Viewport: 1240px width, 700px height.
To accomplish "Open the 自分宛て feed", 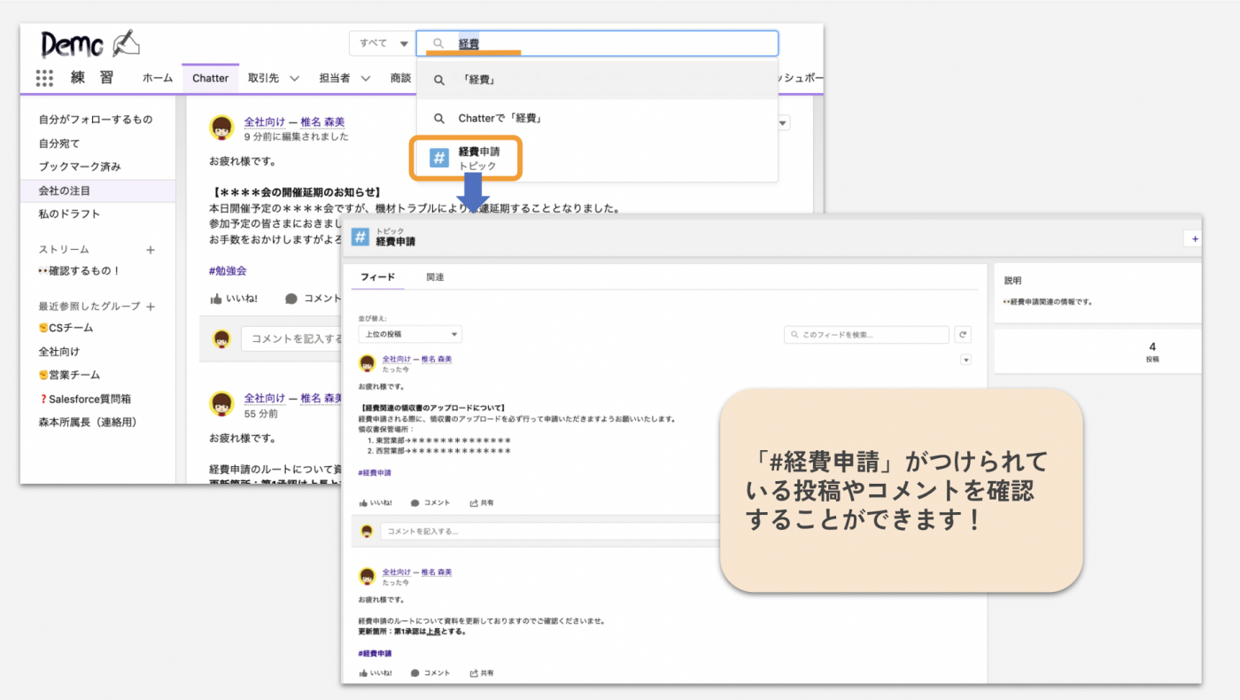I will point(59,143).
